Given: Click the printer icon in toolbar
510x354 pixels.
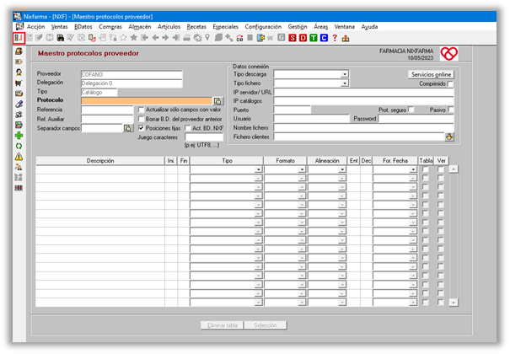Looking at the screenshot, I should [x=186, y=38].
